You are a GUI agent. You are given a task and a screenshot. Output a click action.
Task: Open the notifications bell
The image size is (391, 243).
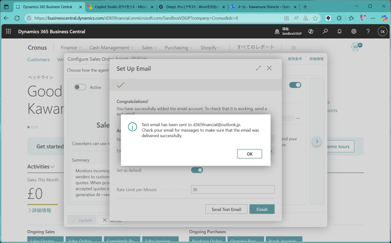click(x=339, y=31)
